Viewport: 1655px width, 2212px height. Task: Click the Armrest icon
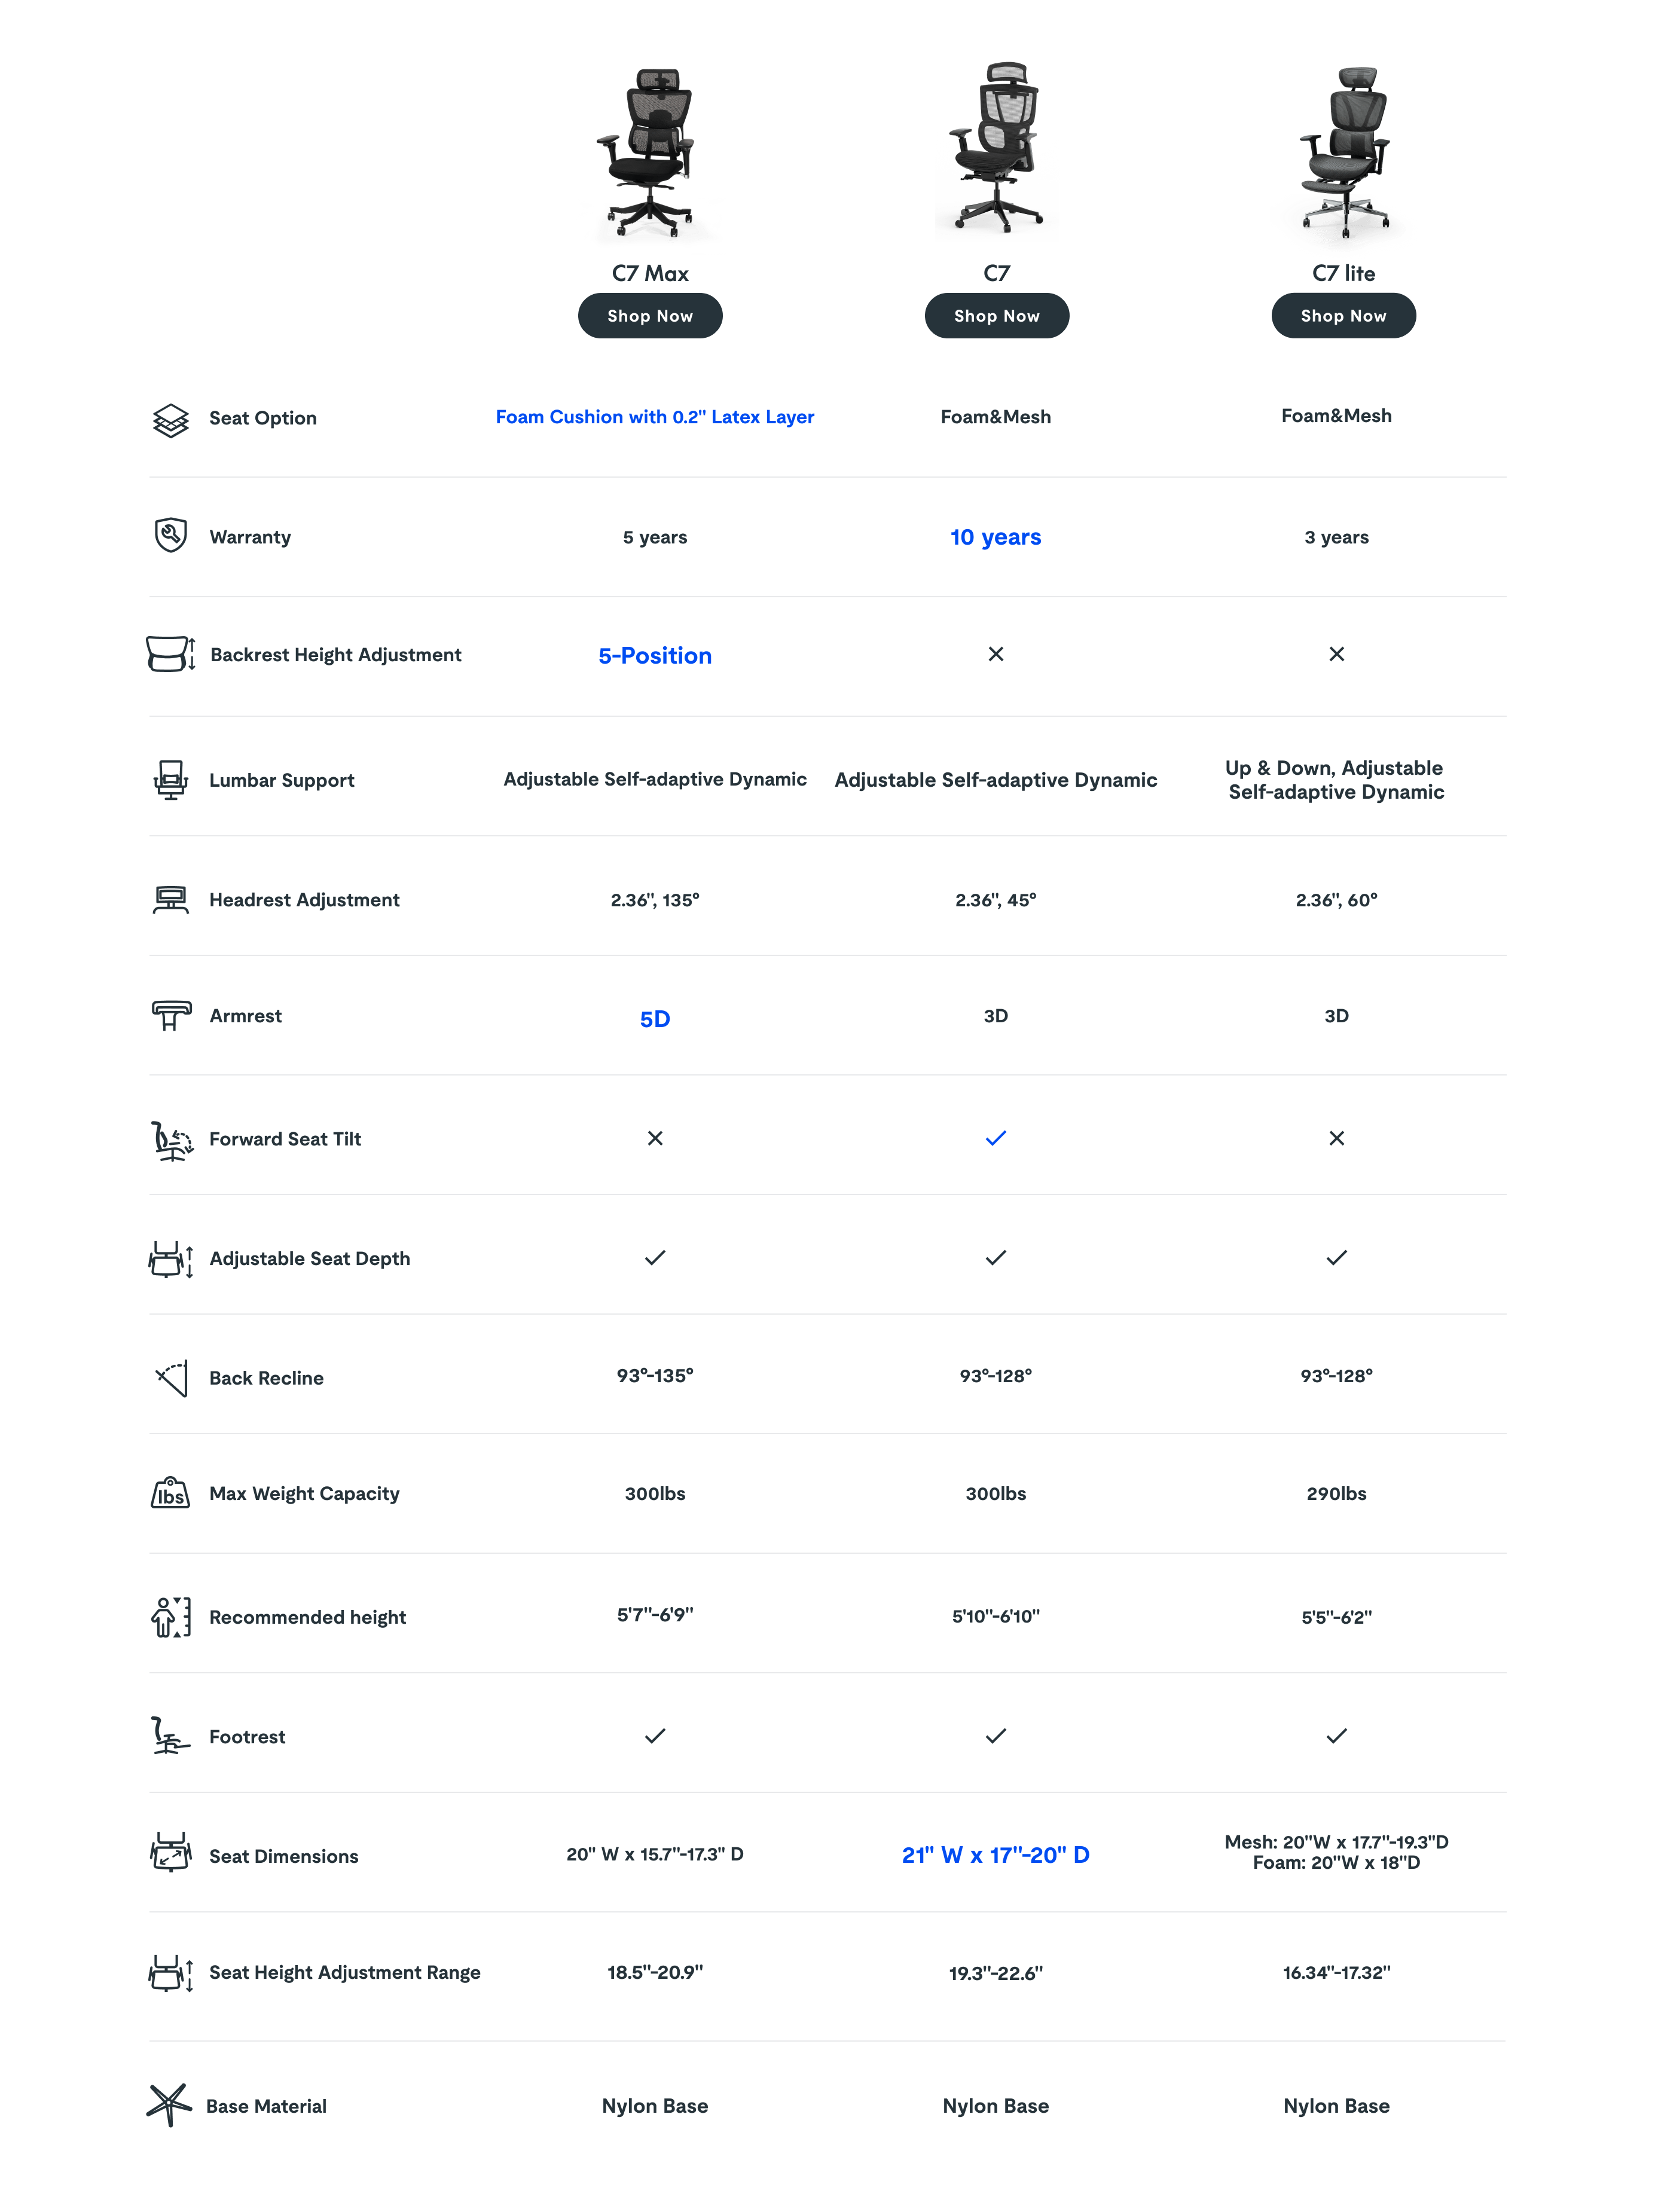(x=171, y=1016)
